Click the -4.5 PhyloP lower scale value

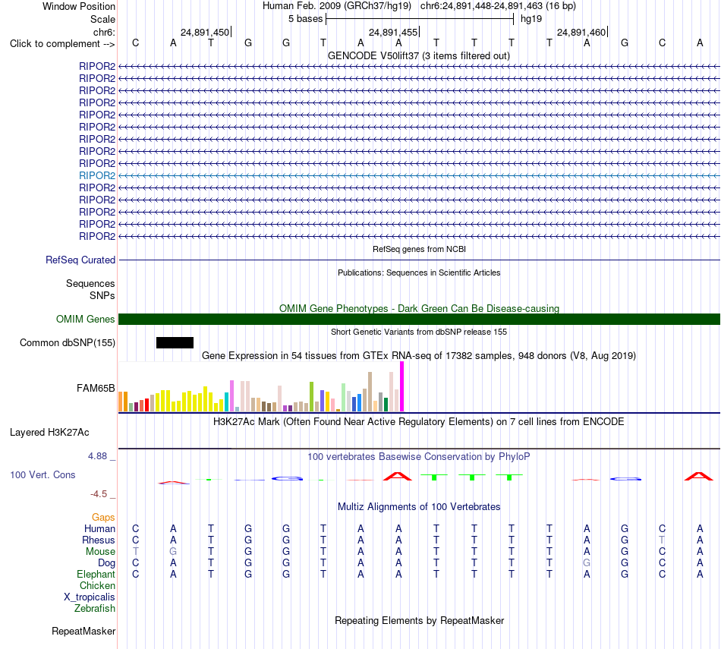99,494
